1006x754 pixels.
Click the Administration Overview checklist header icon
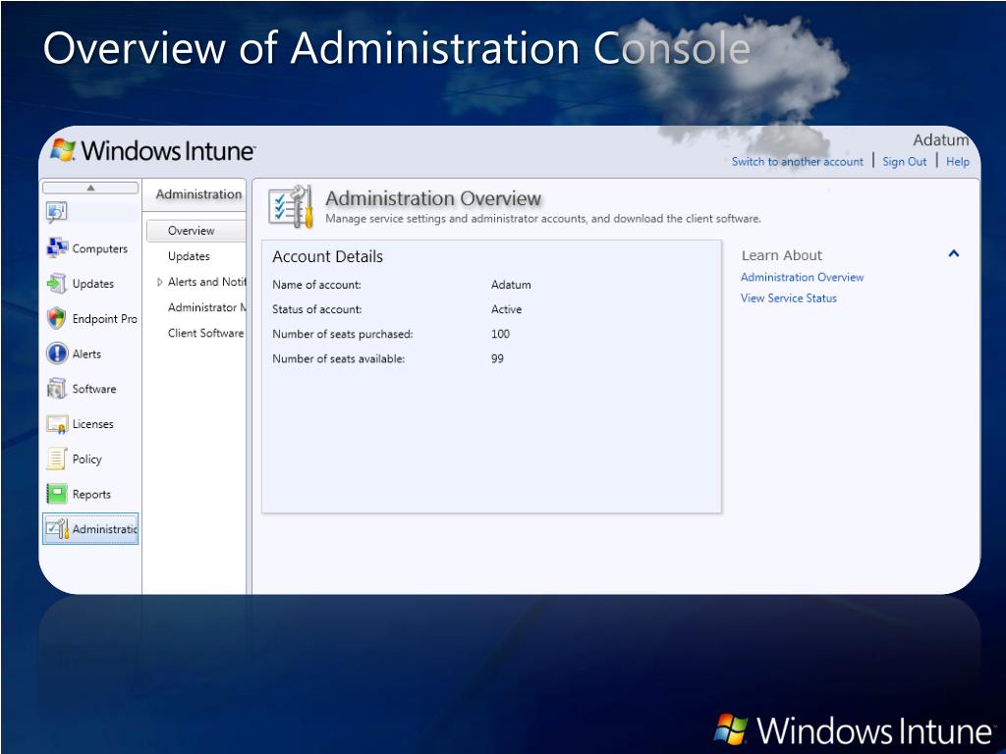(291, 206)
